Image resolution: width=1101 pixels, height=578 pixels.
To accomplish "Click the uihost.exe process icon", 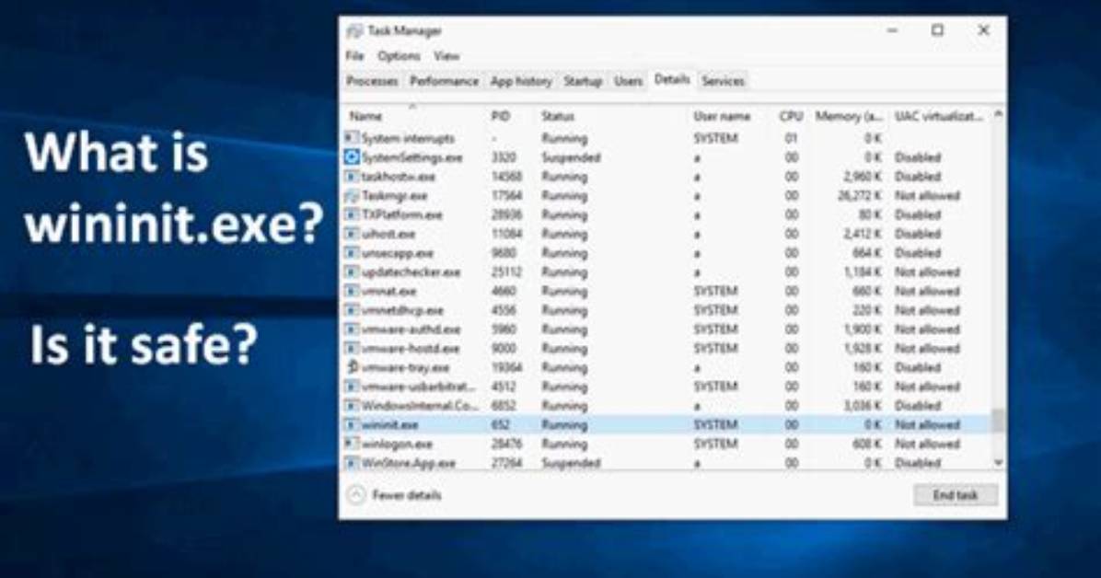I will coord(352,233).
